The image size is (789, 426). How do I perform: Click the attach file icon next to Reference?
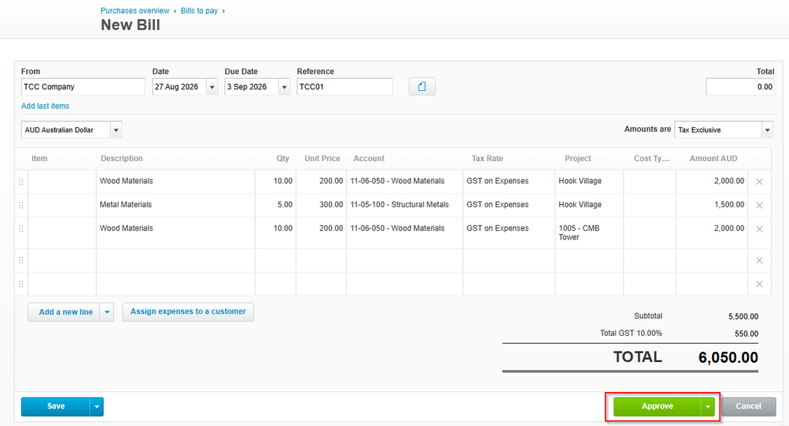(x=421, y=86)
